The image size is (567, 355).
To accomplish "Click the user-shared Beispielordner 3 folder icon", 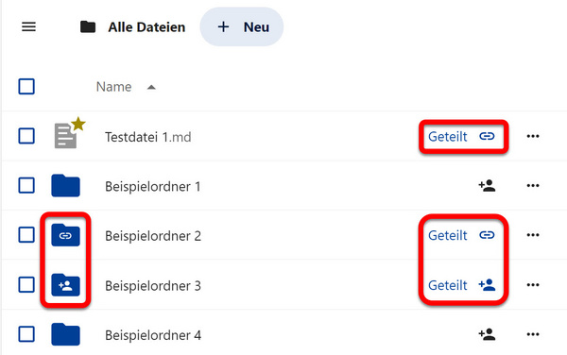I will [65, 285].
